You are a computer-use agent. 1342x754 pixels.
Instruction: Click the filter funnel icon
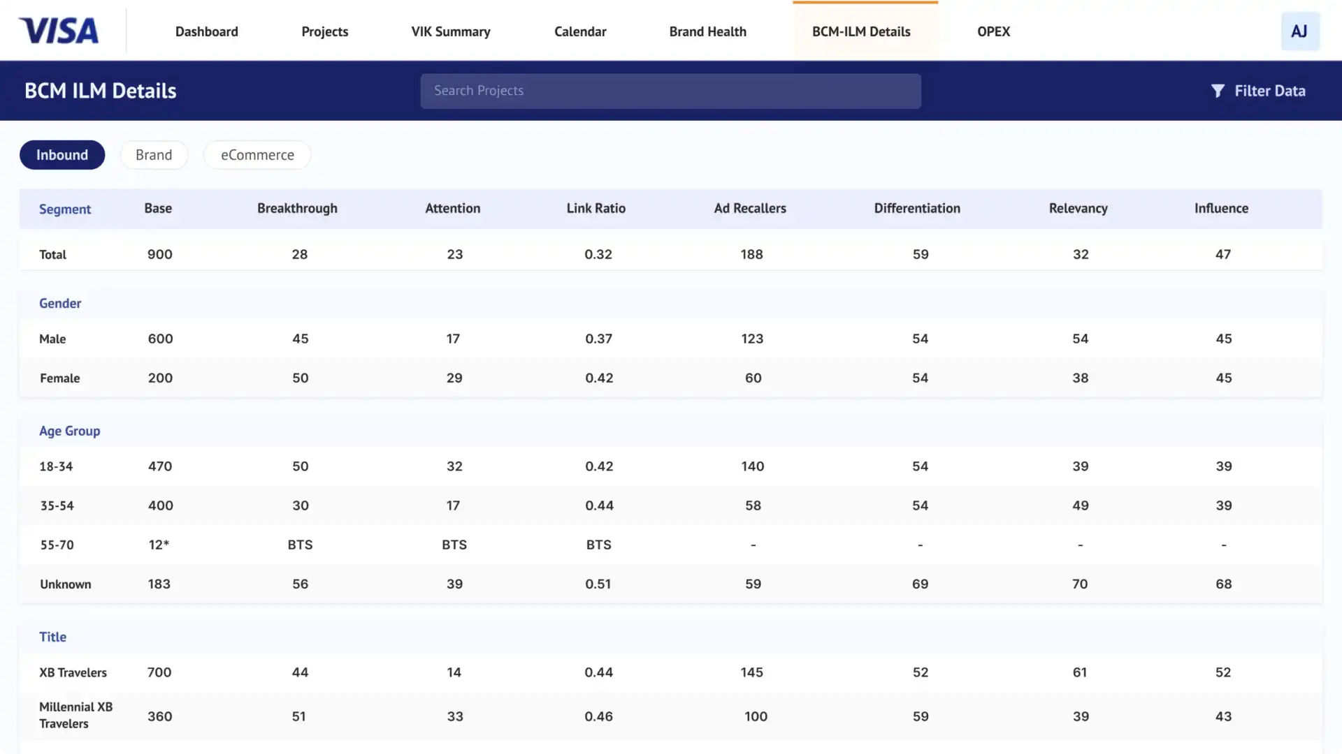(1218, 90)
